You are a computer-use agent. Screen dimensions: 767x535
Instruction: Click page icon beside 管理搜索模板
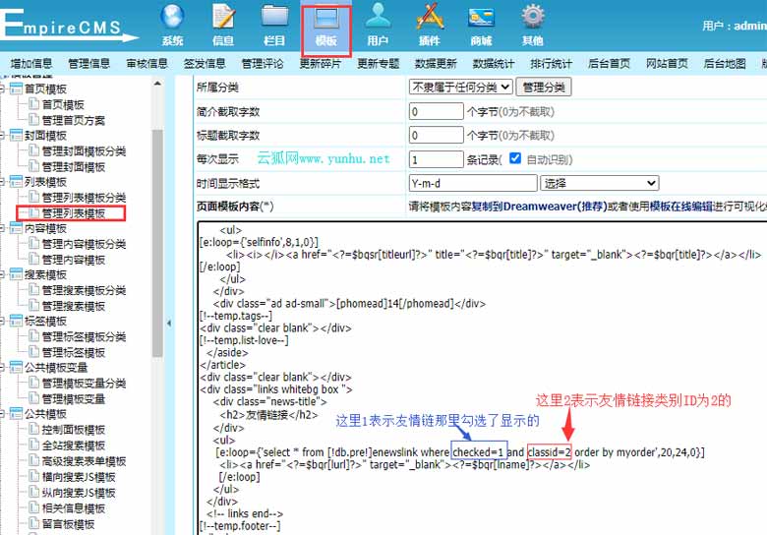pyautogui.click(x=33, y=306)
